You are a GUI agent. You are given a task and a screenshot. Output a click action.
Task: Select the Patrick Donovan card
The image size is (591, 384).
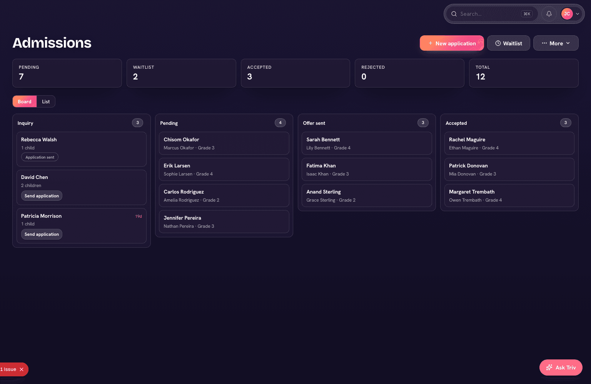click(x=509, y=169)
